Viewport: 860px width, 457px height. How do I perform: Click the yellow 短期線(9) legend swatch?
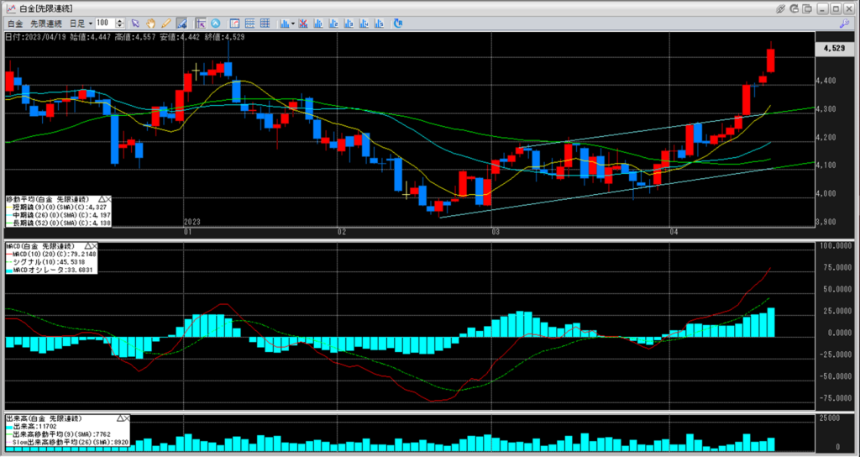[x=8, y=208]
